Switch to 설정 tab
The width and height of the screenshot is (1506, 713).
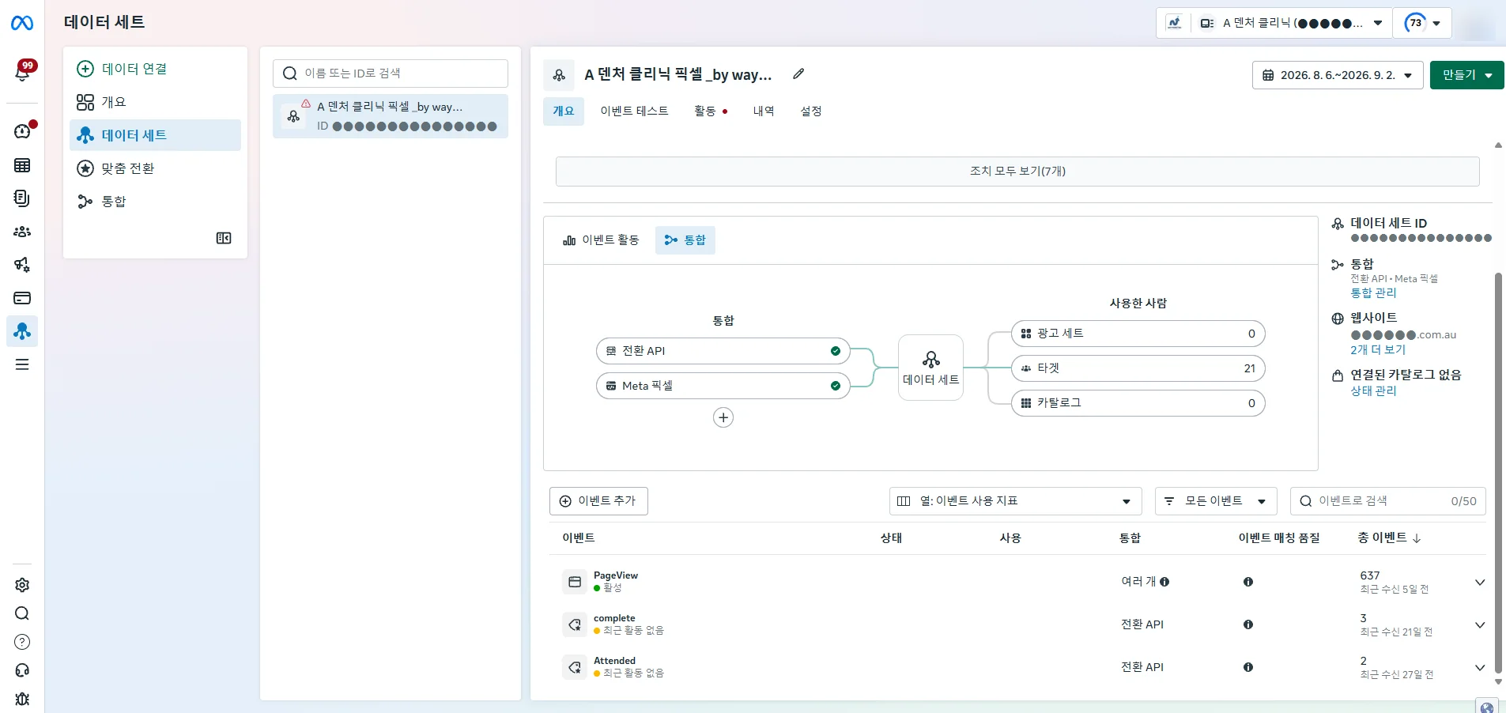tap(811, 111)
